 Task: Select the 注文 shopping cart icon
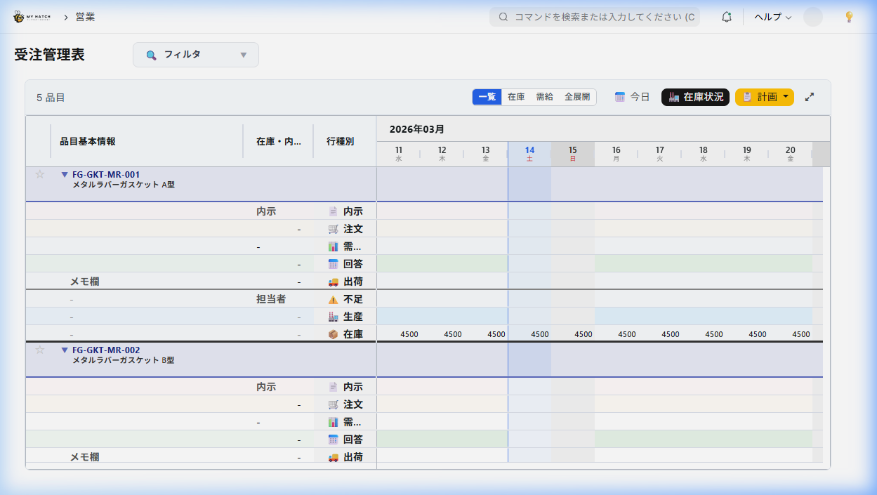pyautogui.click(x=335, y=228)
